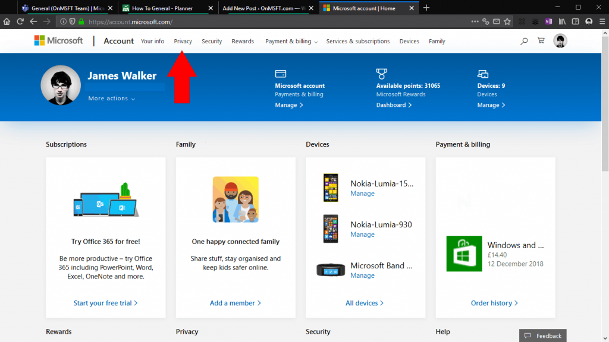
Task: Click the Microsoft logo
Action: [x=59, y=41]
